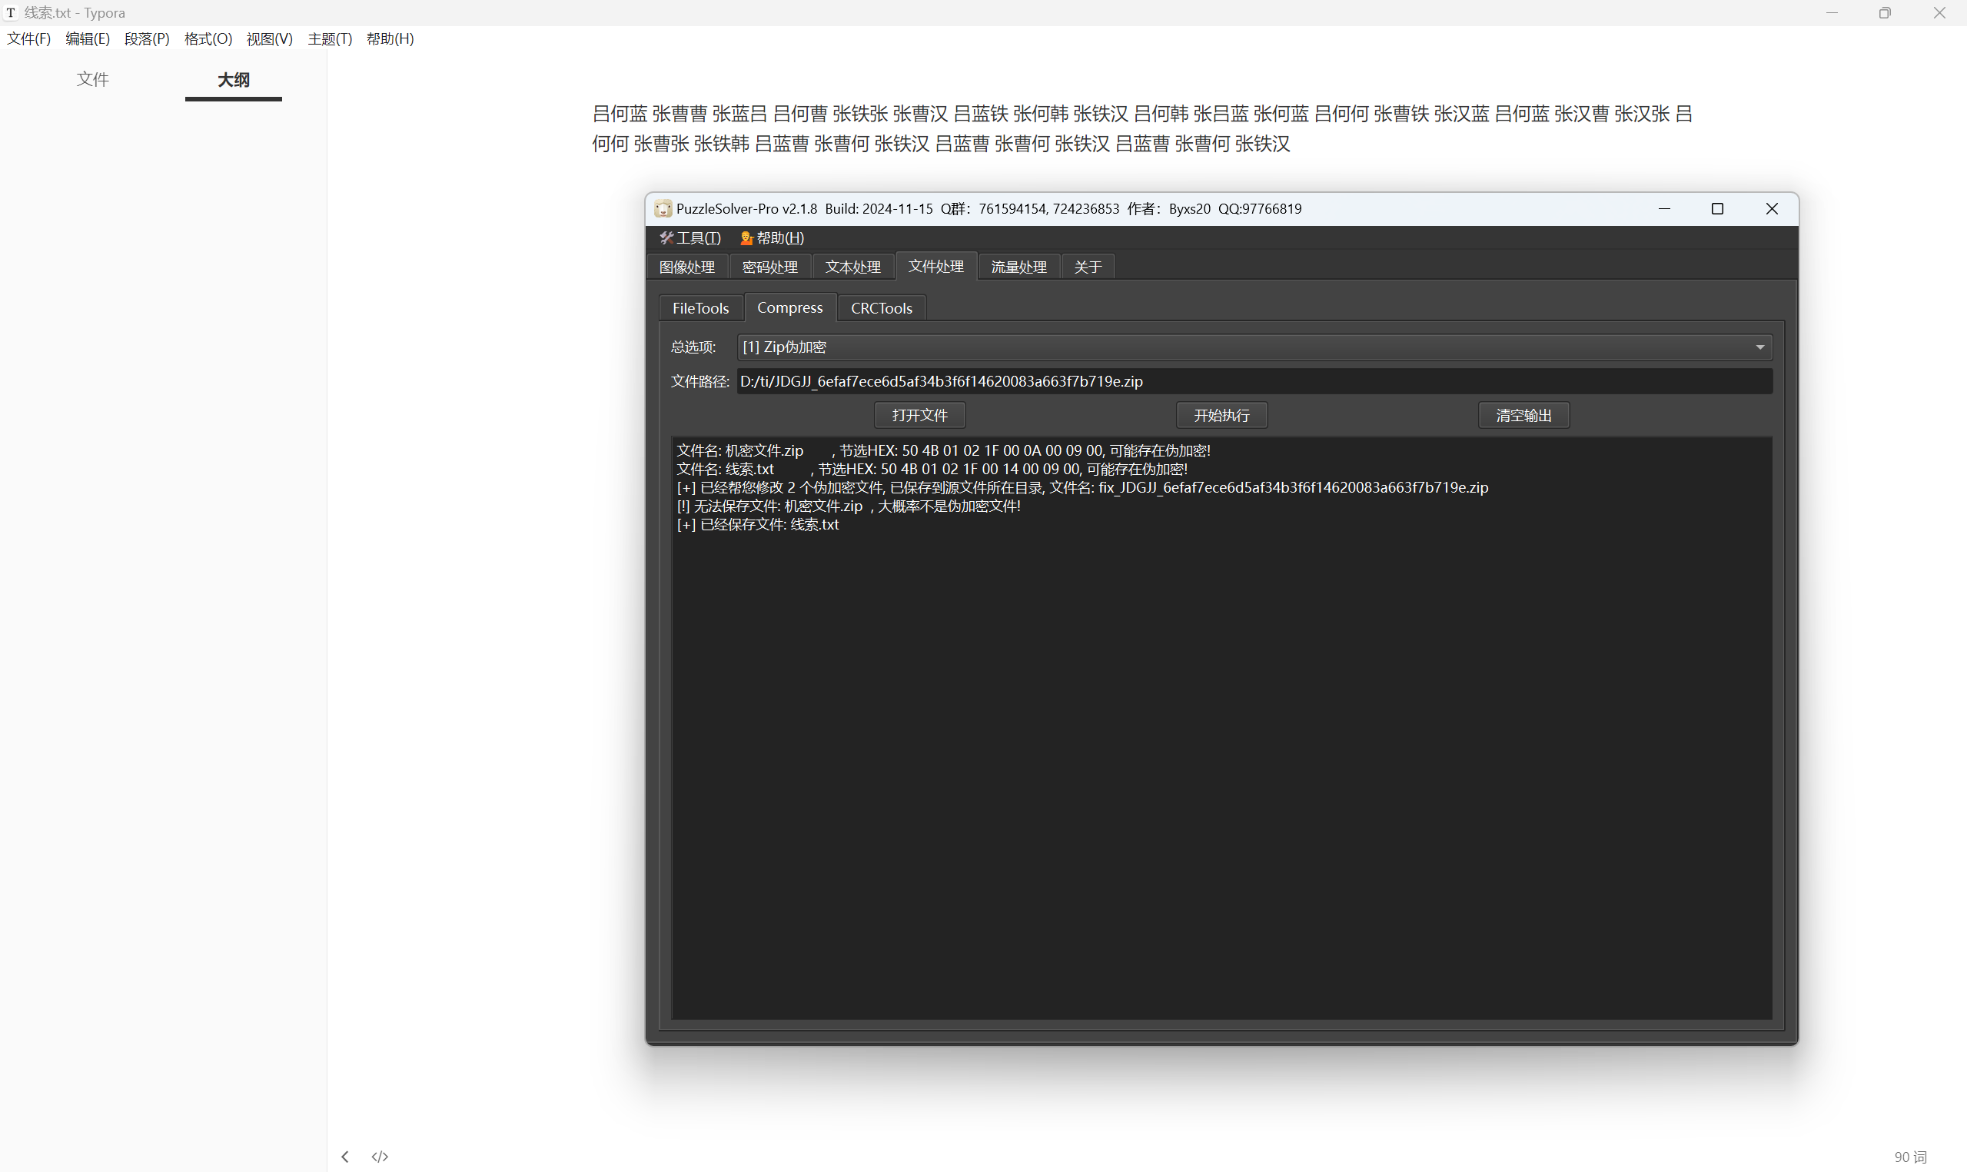The width and height of the screenshot is (1967, 1172).
Task: Open the 工具(T) menu in PuzzleSolver
Action: 690,237
